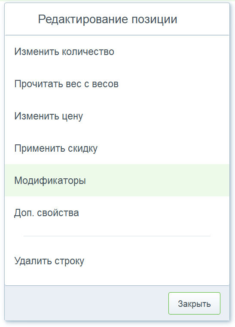Delete the row via 'Удалить строку'
This screenshot has height=327, width=235.
(117, 261)
